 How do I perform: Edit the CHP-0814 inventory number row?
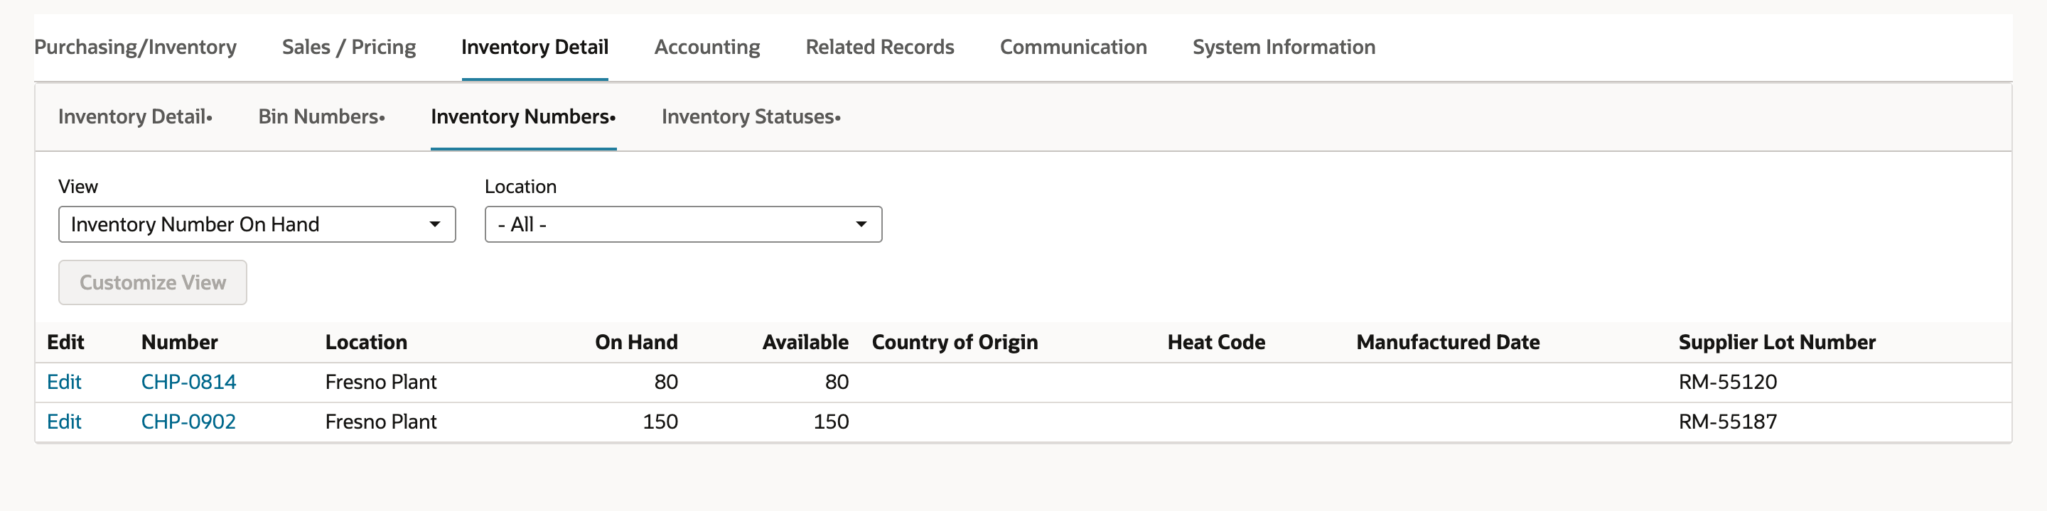pos(63,382)
